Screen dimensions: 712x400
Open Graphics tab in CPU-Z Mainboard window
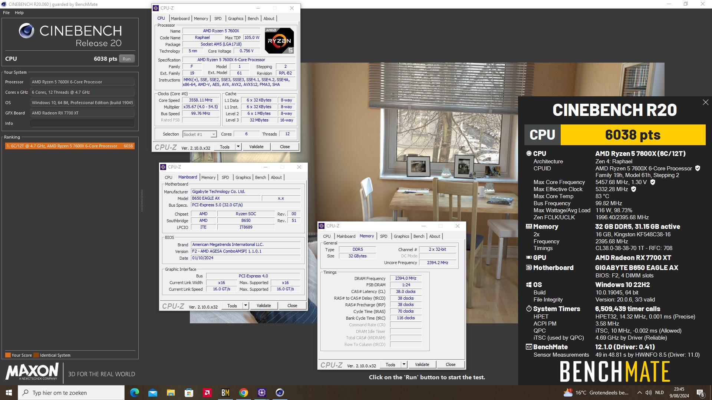click(243, 177)
